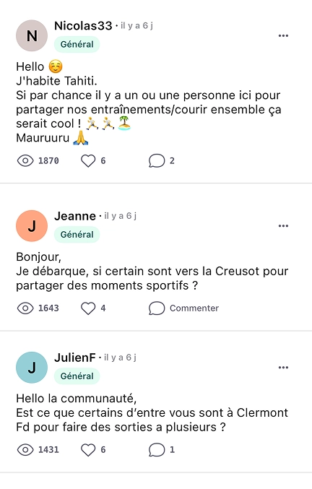The height and width of the screenshot is (489, 312).
Task: Like JulienF's post with the heart icon
Action: click(88, 450)
